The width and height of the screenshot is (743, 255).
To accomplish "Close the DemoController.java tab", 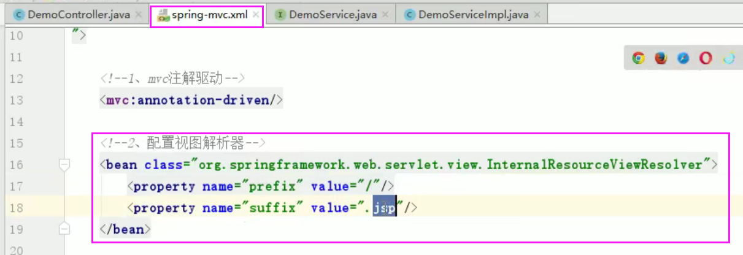I will click(139, 15).
